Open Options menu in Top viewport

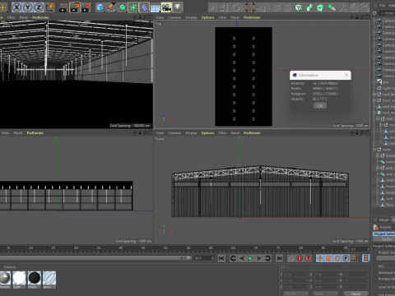tap(207, 17)
